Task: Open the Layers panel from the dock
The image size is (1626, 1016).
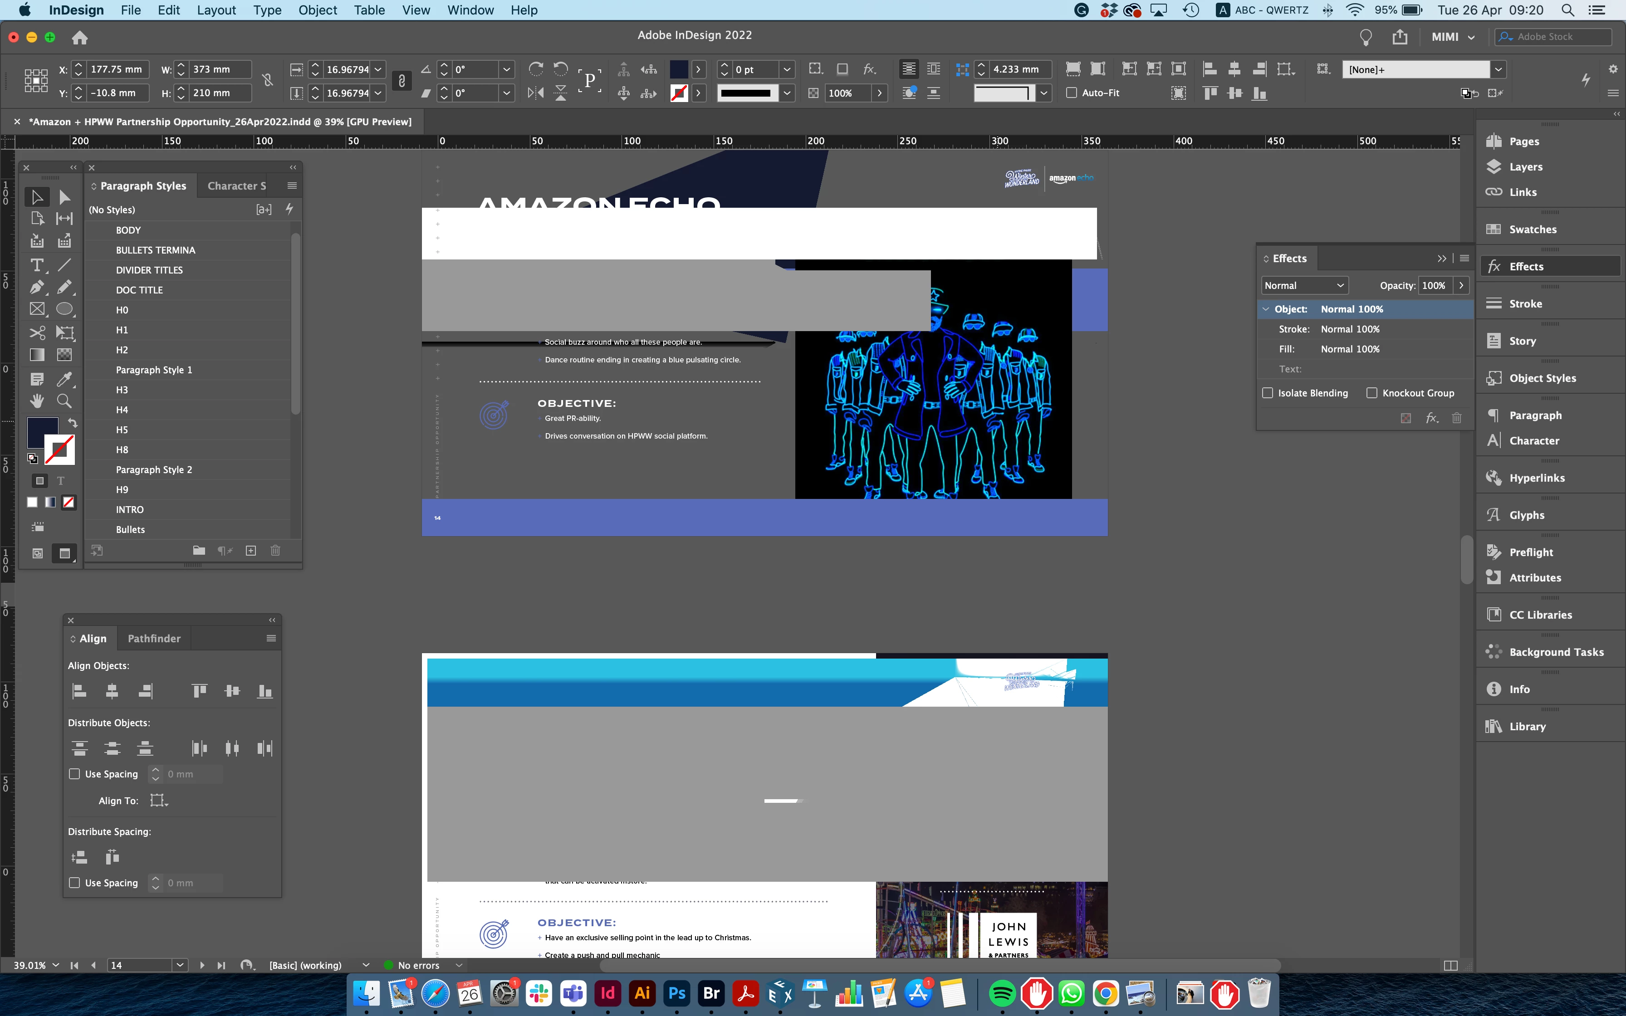Action: click(1525, 166)
